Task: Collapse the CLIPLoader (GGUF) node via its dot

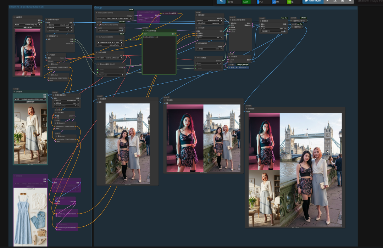Action: tap(97, 37)
